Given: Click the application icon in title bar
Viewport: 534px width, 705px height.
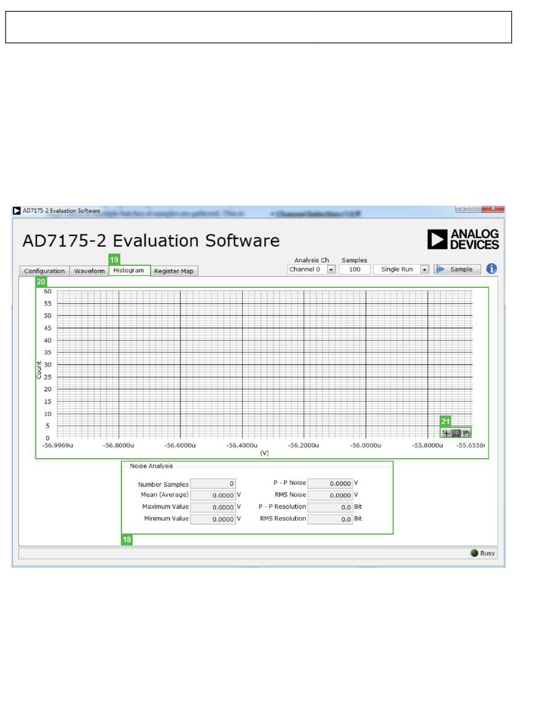Looking at the screenshot, I should pyautogui.click(x=17, y=211).
